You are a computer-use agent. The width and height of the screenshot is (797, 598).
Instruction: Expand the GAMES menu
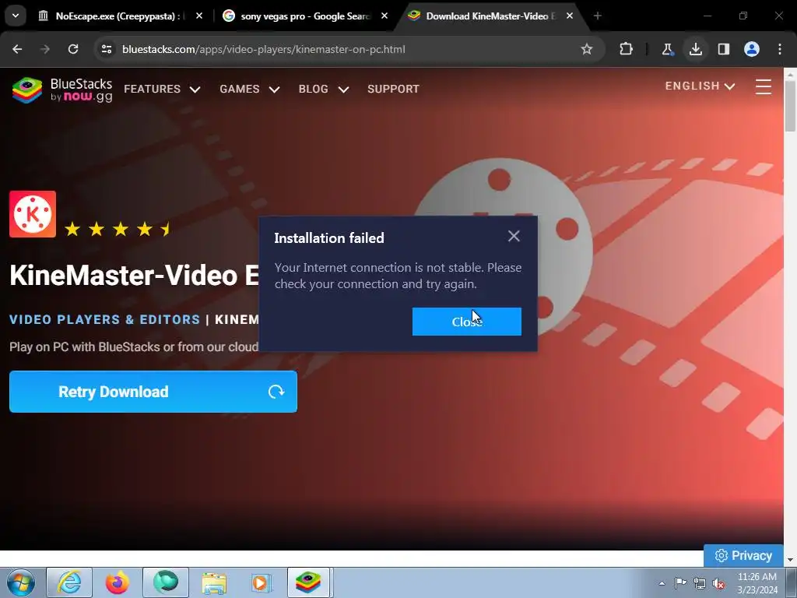click(250, 89)
